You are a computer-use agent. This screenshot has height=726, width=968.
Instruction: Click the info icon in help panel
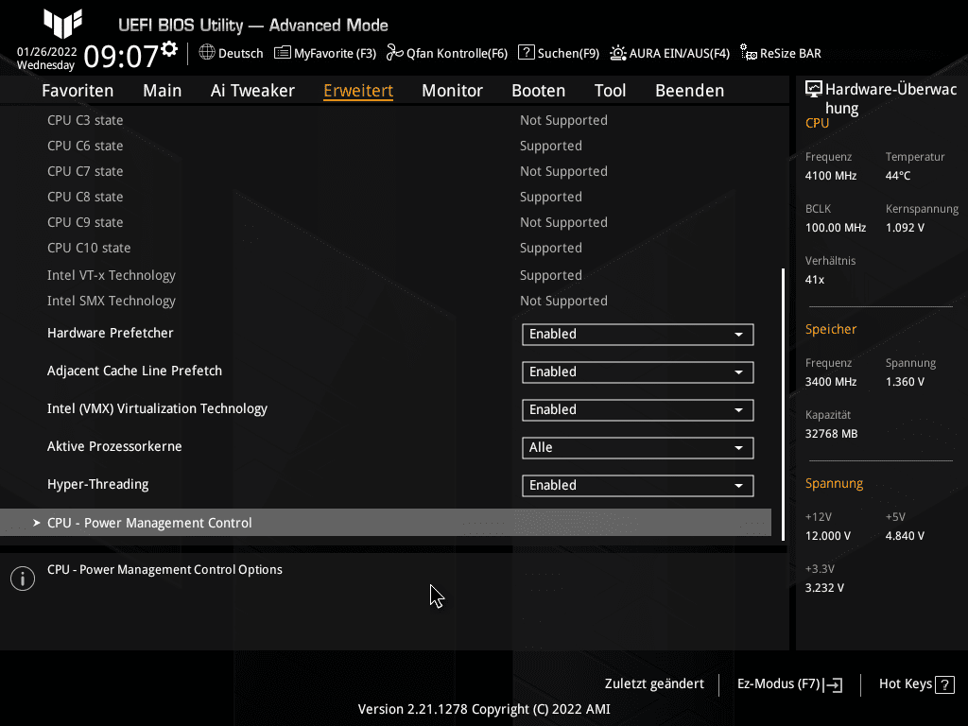click(23, 579)
